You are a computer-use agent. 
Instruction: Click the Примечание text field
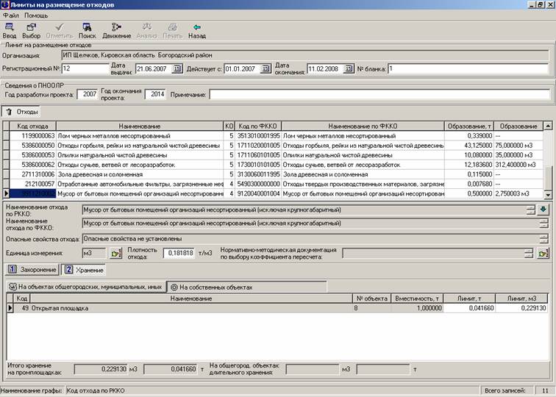coord(378,94)
